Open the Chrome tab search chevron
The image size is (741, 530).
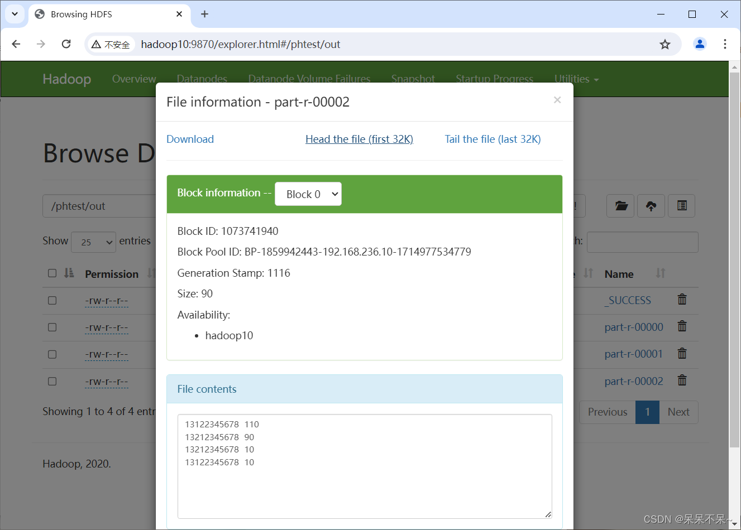click(x=15, y=14)
